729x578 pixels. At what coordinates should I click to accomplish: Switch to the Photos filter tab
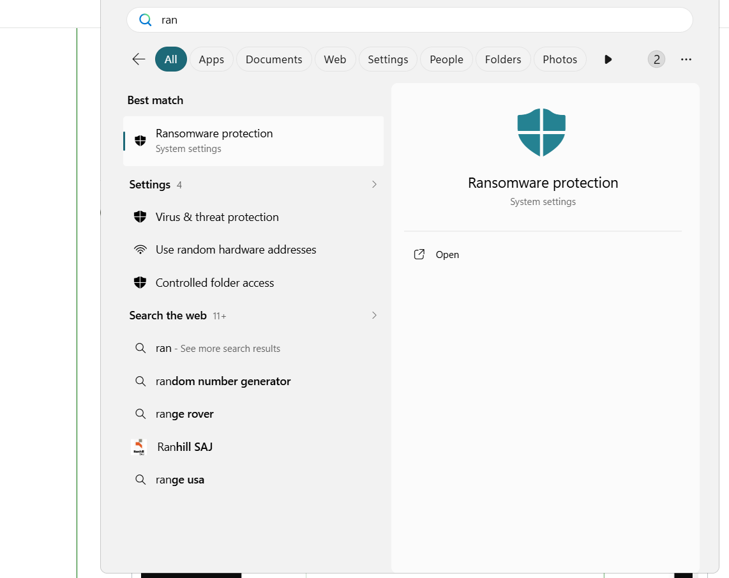pos(560,59)
